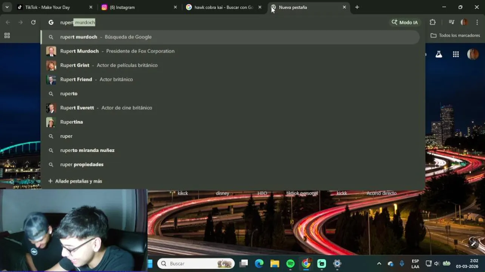Choose the ruperto suggestion

[230, 94]
